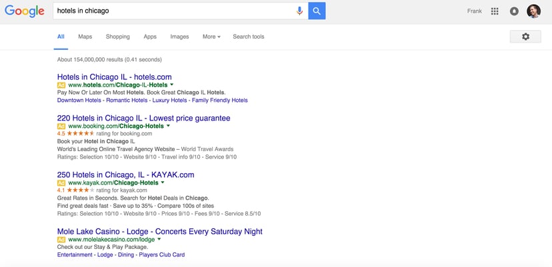The image size is (552, 267).
Task: Switch to the Maps tab
Action: coord(85,37)
